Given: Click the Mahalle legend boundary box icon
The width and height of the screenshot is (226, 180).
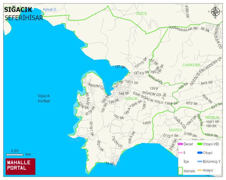Looking at the screenshot, I should 180,171.
